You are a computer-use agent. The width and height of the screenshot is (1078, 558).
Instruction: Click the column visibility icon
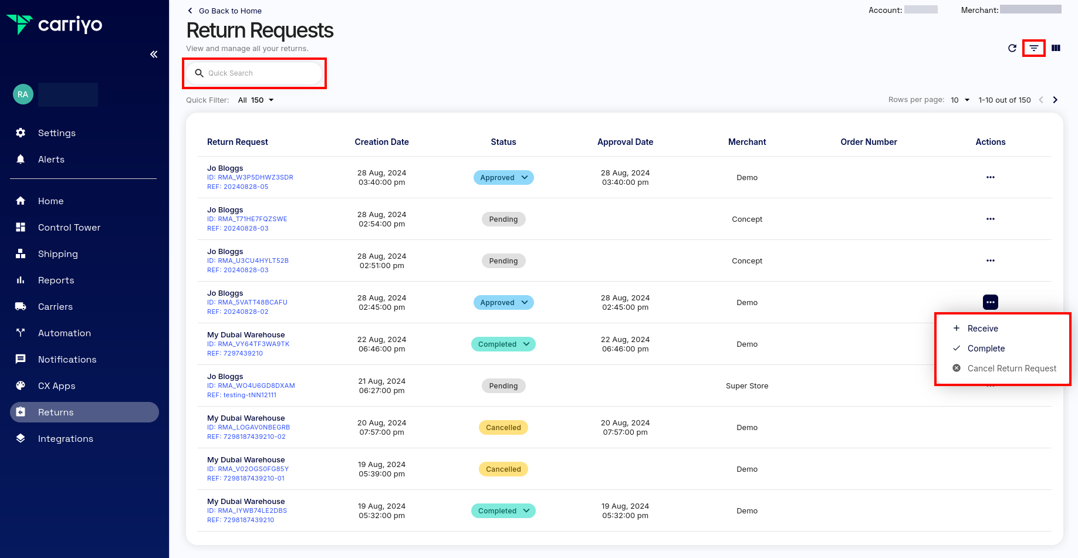click(x=1056, y=48)
